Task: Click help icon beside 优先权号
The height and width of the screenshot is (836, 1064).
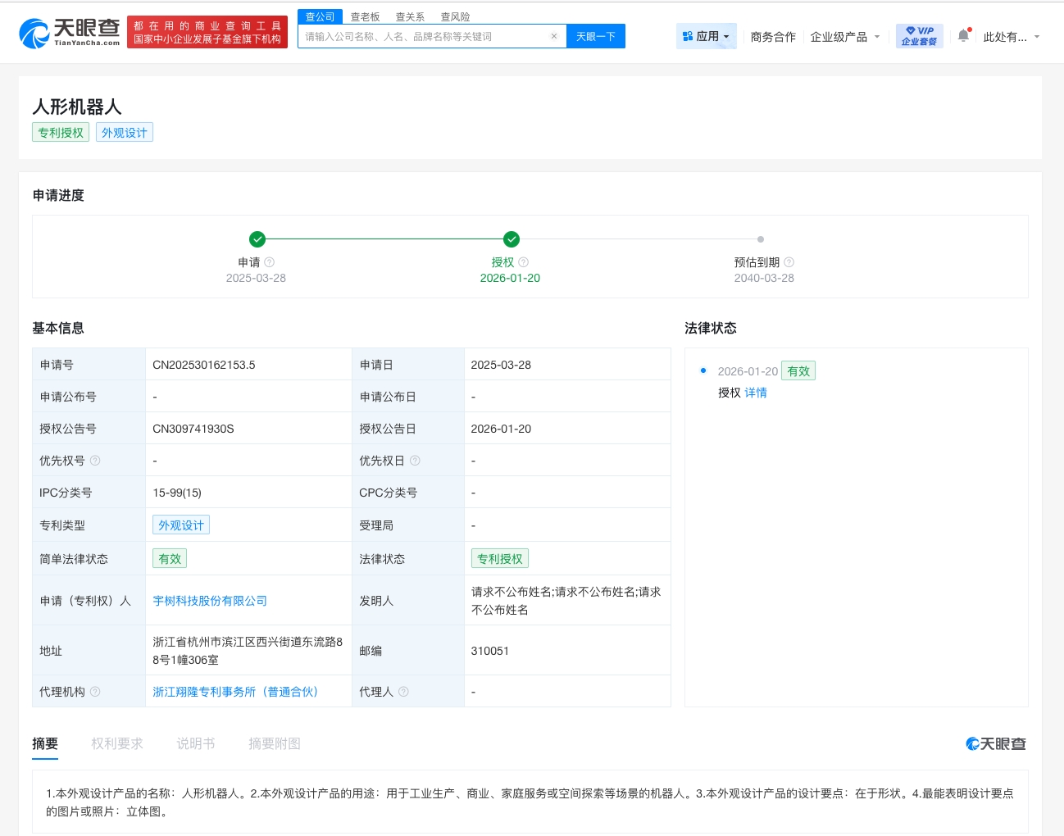Action: coord(95,461)
